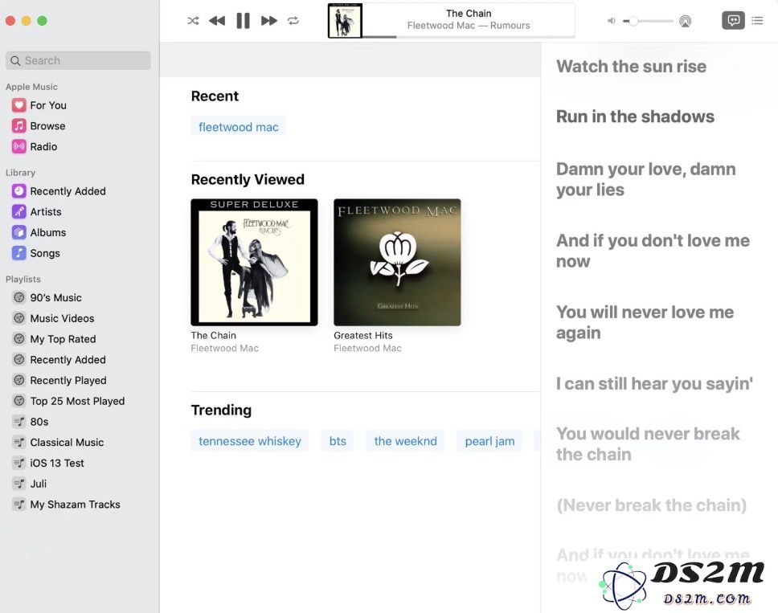Search trending 'bts'
The height and width of the screenshot is (613, 778).
[338, 441]
